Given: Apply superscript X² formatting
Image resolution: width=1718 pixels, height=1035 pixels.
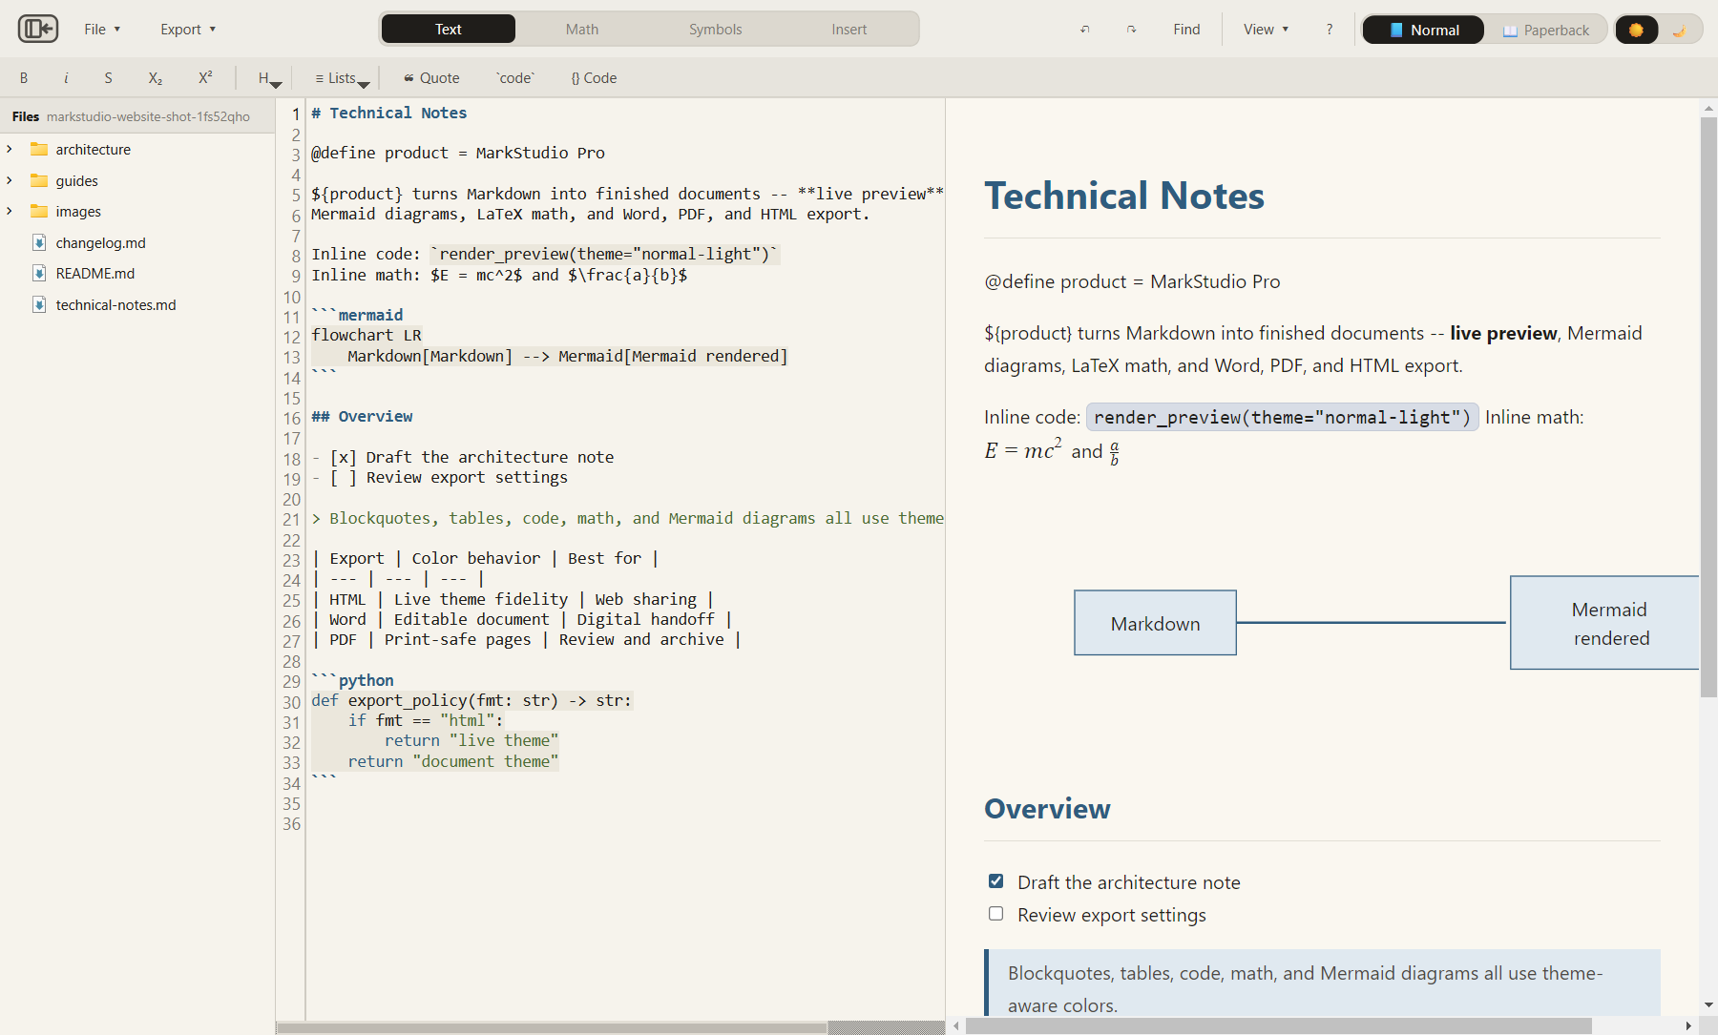Looking at the screenshot, I should pyautogui.click(x=205, y=78).
